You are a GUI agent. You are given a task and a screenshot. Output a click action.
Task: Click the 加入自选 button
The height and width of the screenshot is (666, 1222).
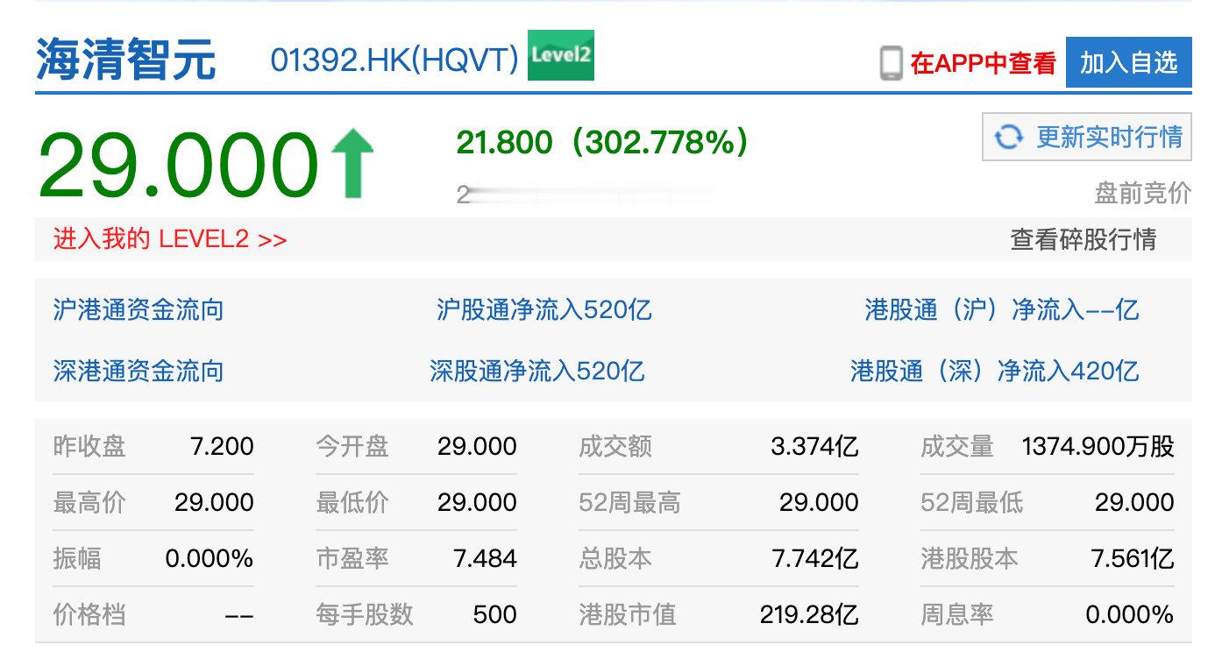point(1129,62)
